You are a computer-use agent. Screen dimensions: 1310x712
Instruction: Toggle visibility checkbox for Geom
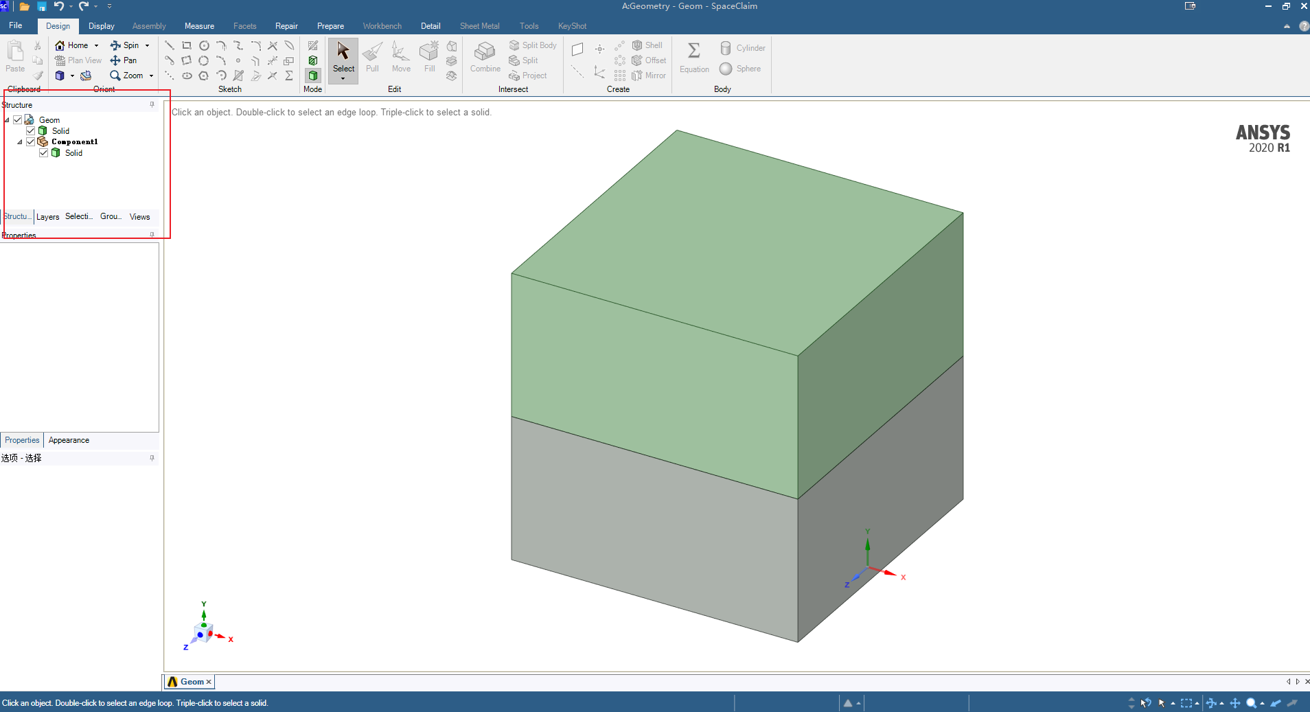click(18, 120)
